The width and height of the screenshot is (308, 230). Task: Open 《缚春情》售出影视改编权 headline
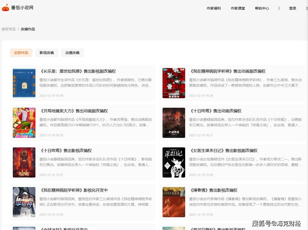click(x=213, y=190)
